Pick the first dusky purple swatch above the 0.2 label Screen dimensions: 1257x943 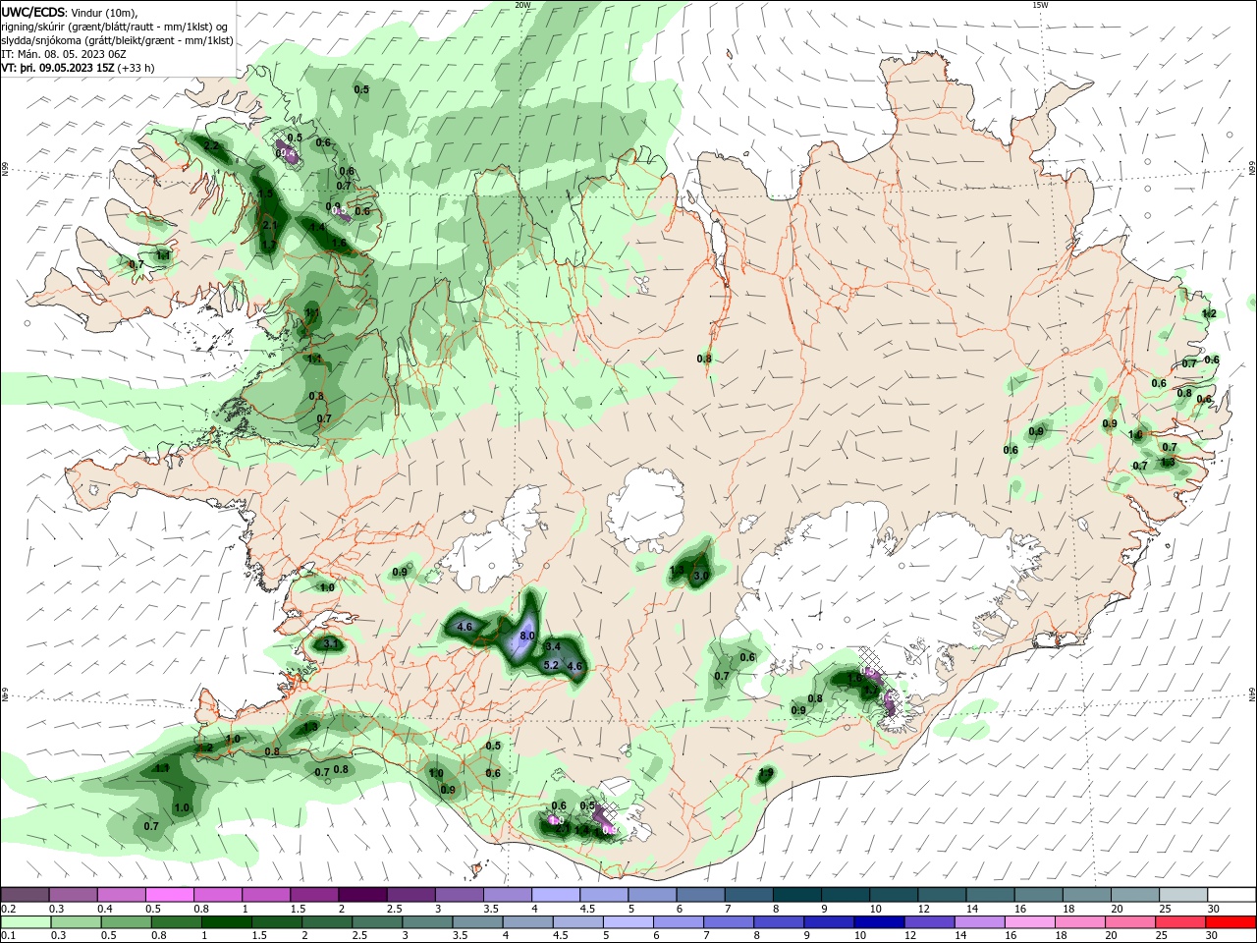click(x=26, y=895)
